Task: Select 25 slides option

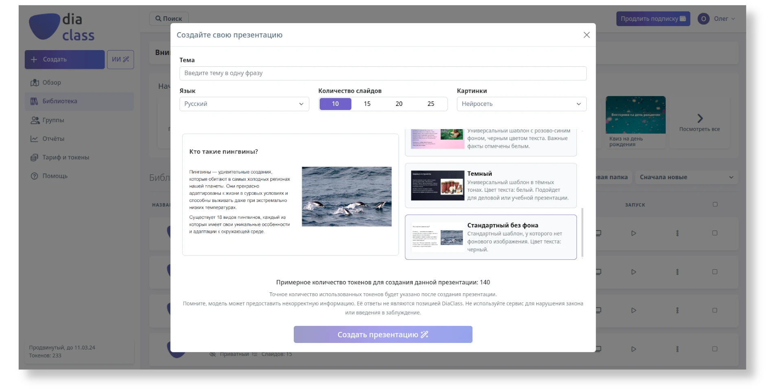Action: pyautogui.click(x=430, y=104)
